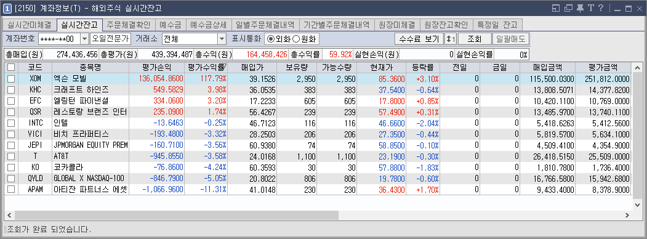Check the XOM row checkbox
The image size is (647, 239).
tap(11, 78)
